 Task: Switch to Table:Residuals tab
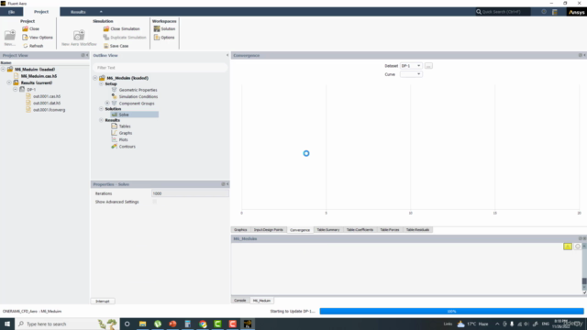coord(417,230)
